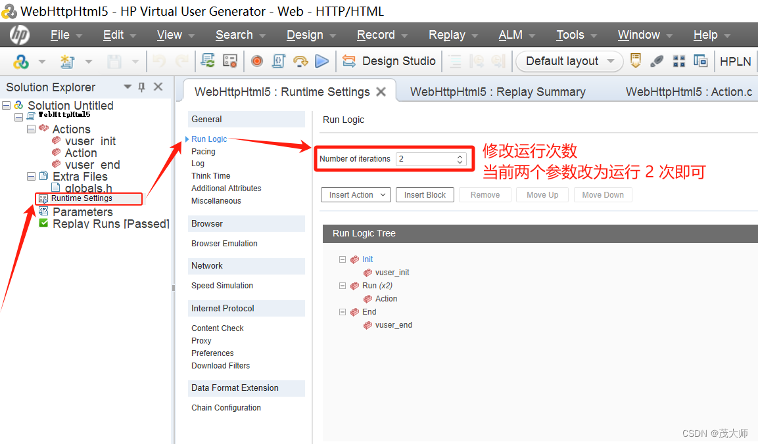Click the four-squares grid toolbar icon
The image size is (758, 444).
(x=678, y=61)
